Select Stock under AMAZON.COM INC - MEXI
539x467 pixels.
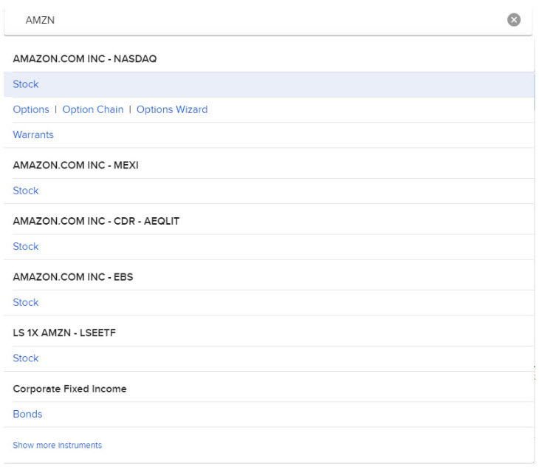pos(25,191)
